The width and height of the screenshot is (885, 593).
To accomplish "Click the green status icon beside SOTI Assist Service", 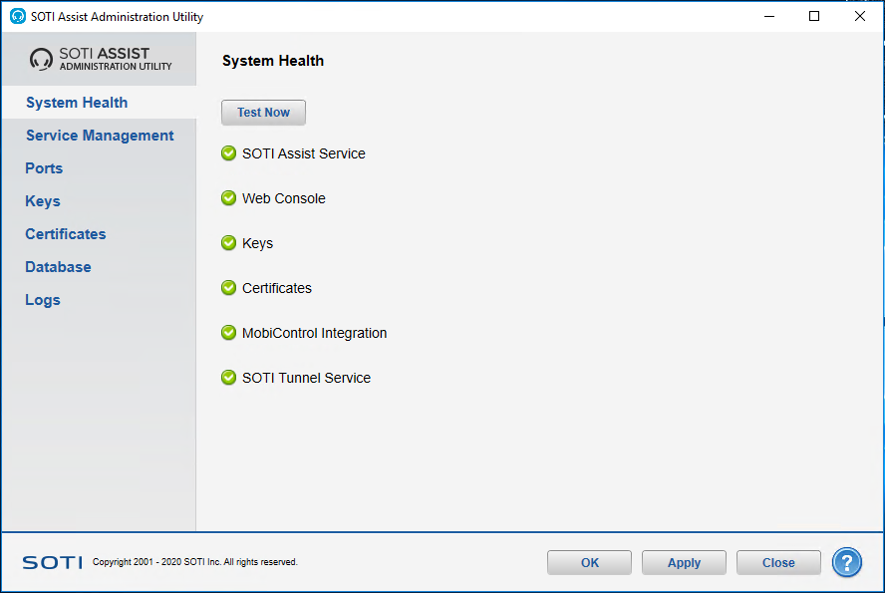I will (x=228, y=152).
